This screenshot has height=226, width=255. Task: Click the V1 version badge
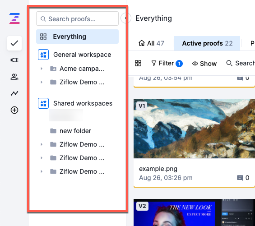[142, 106]
